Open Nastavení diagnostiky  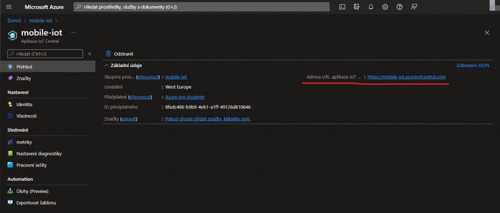39,153
